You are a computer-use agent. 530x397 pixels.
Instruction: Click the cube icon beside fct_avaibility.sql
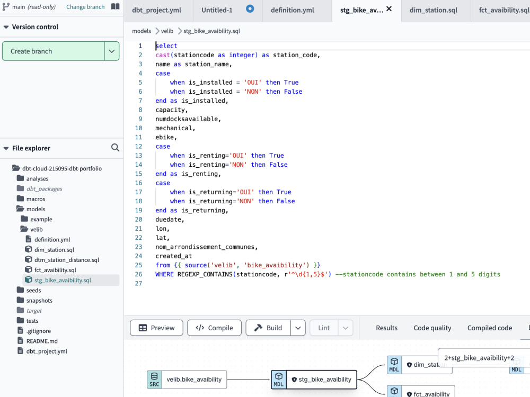[29, 270]
